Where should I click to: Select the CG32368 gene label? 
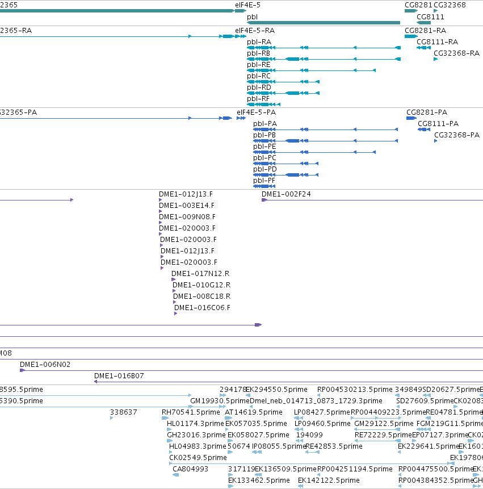click(450, 5)
